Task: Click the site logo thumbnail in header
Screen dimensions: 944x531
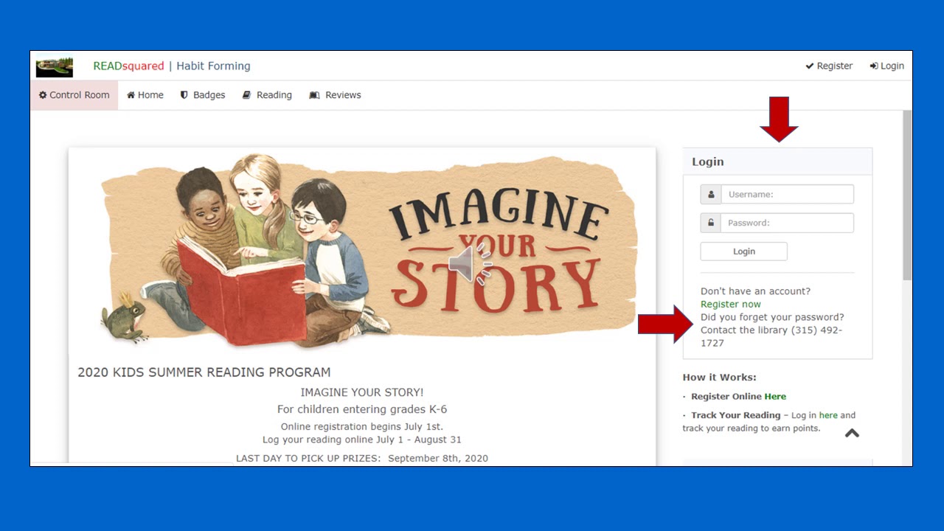Action: click(55, 66)
